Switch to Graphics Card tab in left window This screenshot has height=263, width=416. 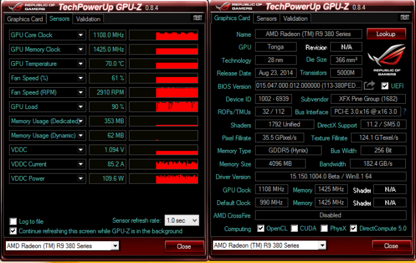coord(25,19)
